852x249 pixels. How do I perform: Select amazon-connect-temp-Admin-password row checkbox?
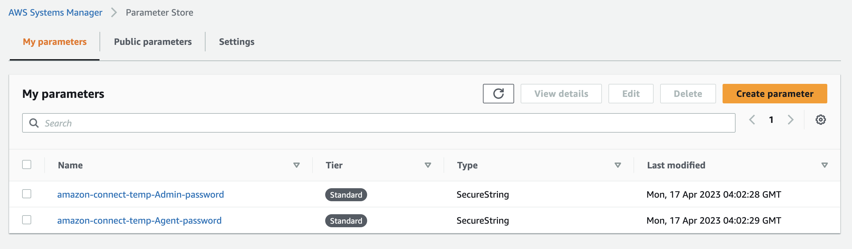(27, 194)
